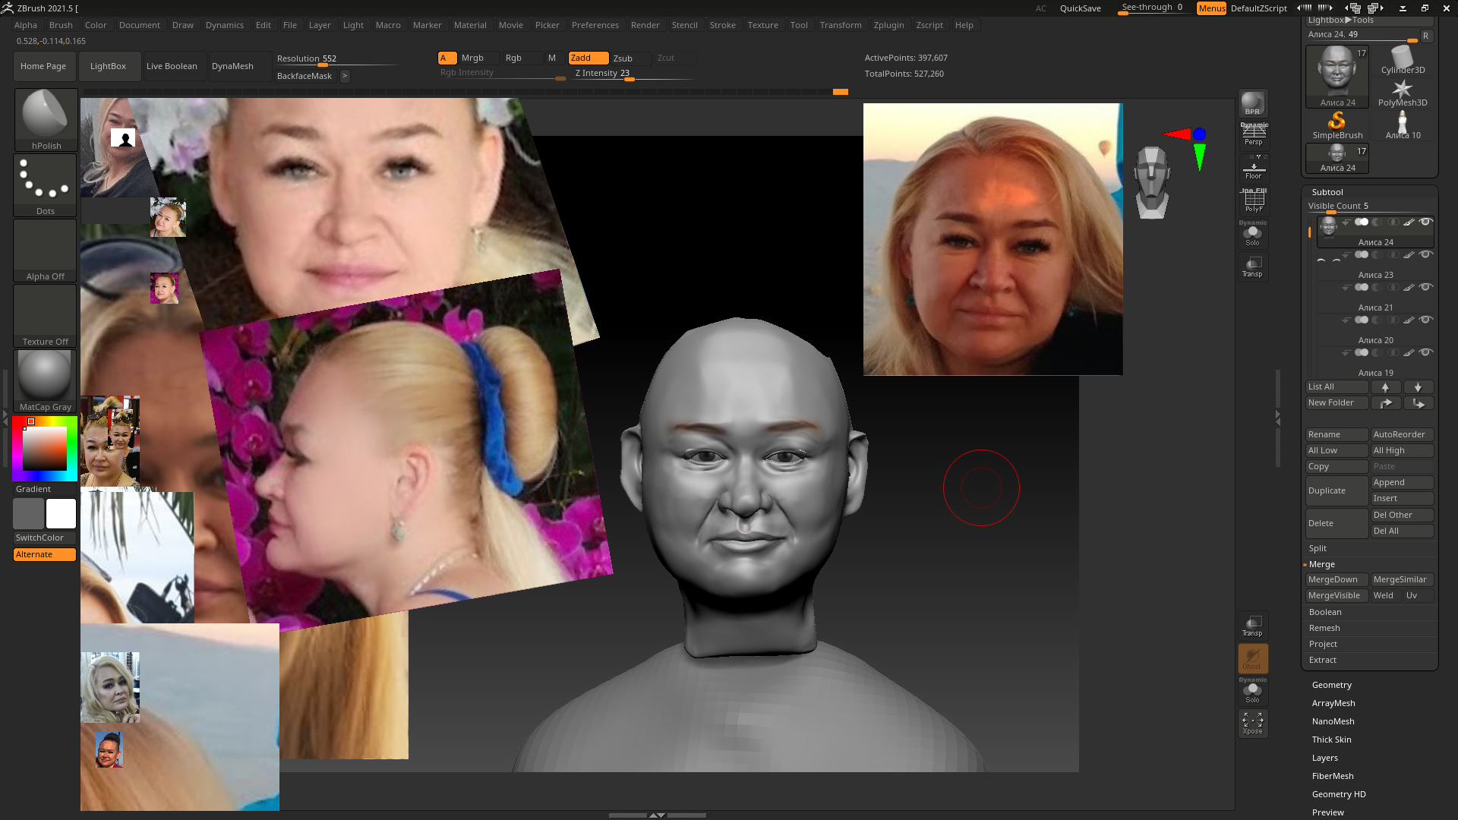Hide the Алиса 20 subtool with eye icon

tap(1425, 320)
